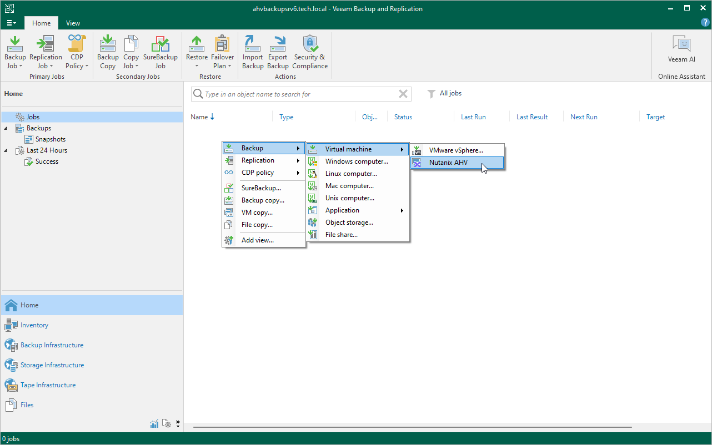The height and width of the screenshot is (445, 712).
Task: Switch to the View ribbon tab
Action: click(x=73, y=23)
